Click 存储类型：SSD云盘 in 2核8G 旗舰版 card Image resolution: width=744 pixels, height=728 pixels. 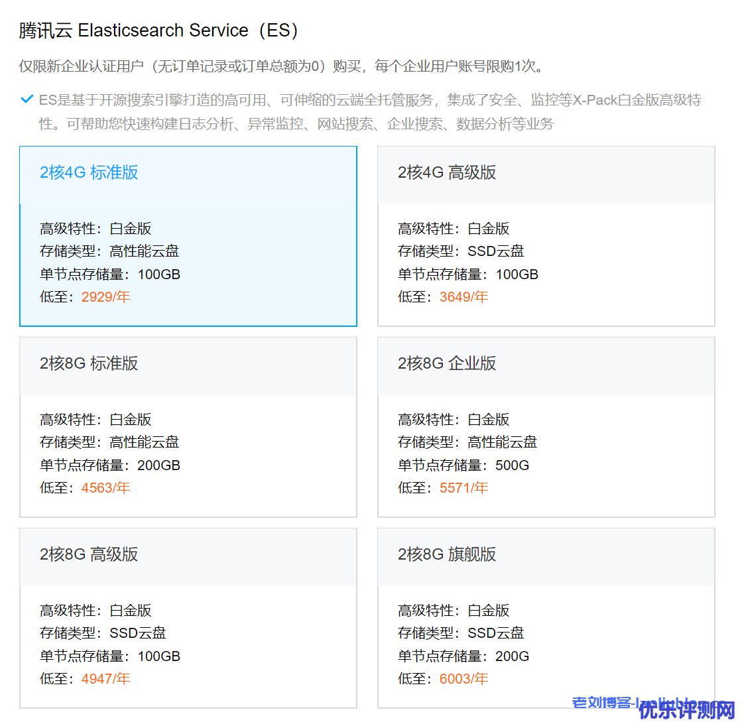click(461, 633)
